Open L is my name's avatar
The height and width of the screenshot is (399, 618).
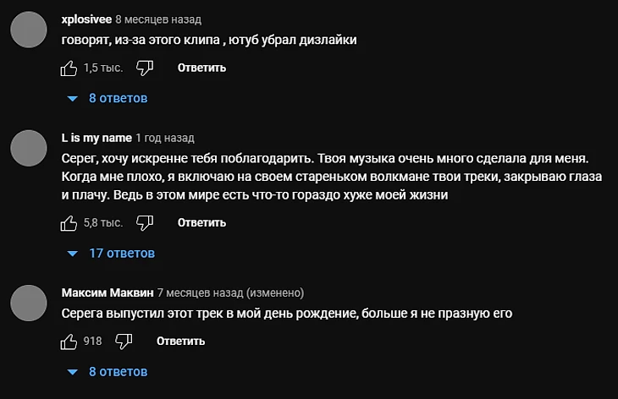click(30, 149)
